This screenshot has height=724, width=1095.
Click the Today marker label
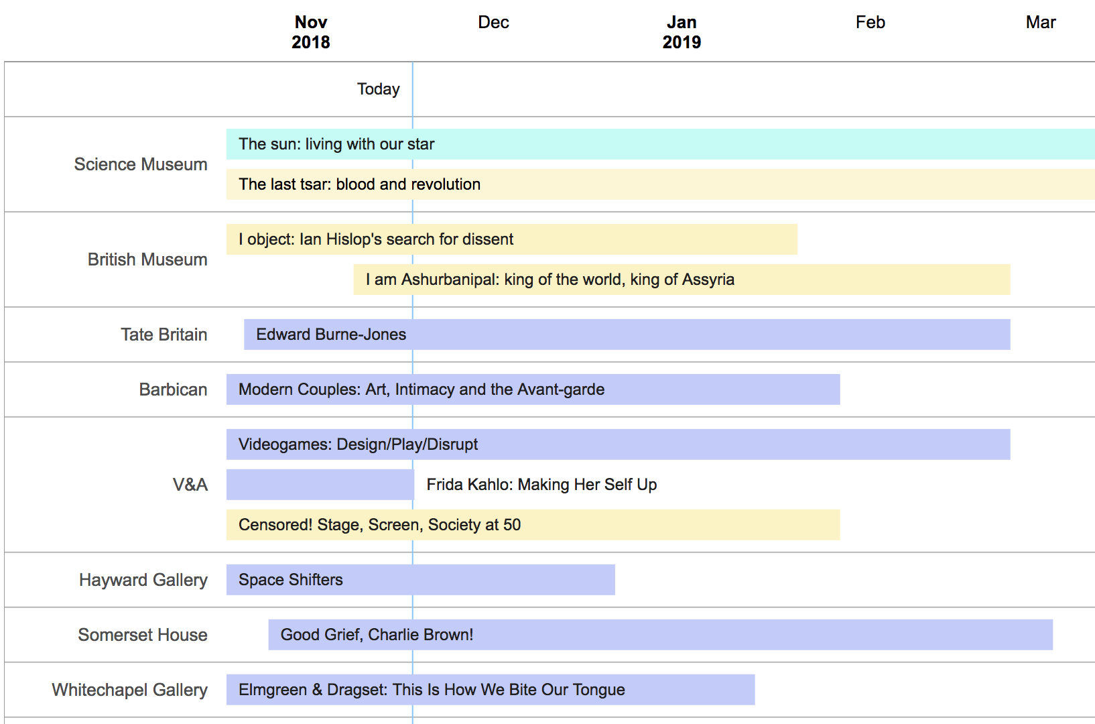(x=378, y=89)
